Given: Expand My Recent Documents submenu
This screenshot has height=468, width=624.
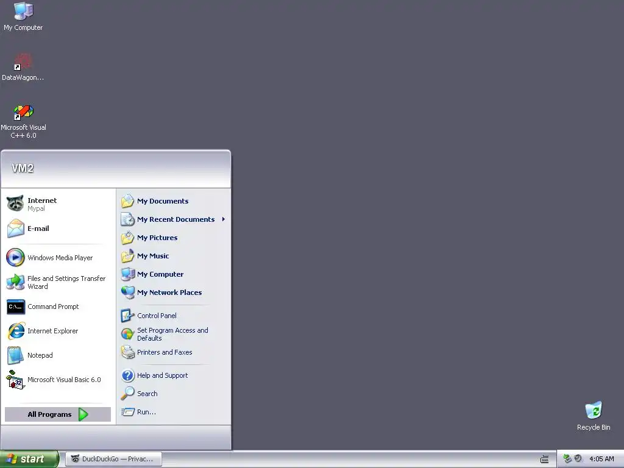Looking at the screenshot, I should coord(174,219).
